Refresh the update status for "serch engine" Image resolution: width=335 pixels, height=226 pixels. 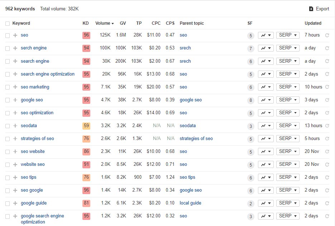327,48
